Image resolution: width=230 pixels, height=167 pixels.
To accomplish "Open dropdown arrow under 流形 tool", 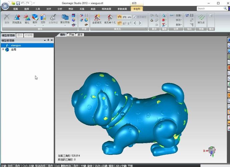I will click(43, 25).
